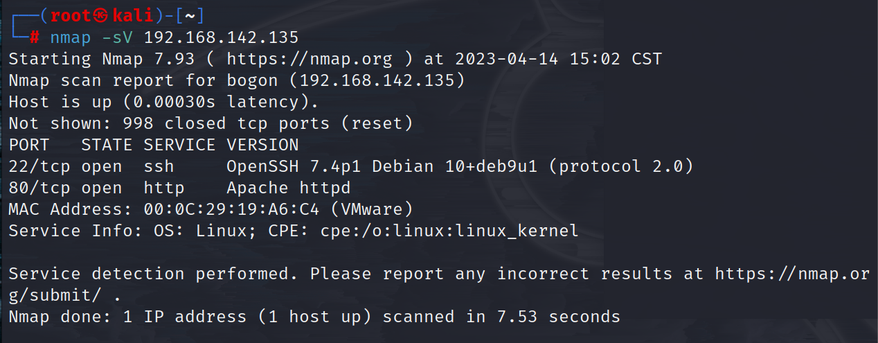Select the 80/tcp port entry
This screenshot has width=878, height=343.
39,188
